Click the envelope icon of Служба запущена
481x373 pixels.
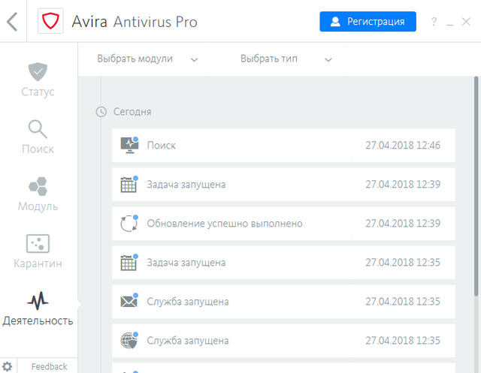(129, 302)
